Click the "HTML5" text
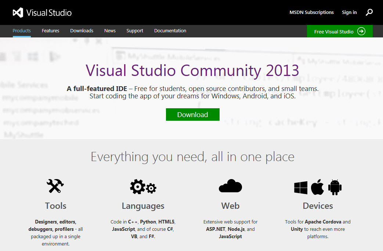383x251 pixels. click(166, 222)
